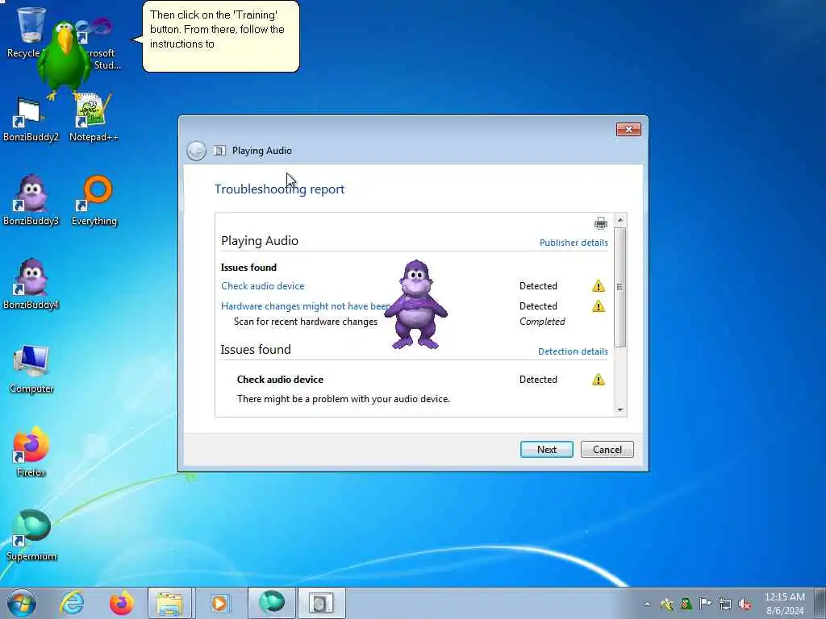Click the green parrot desktop agent
Screen dimensions: 826x619
(65, 60)
